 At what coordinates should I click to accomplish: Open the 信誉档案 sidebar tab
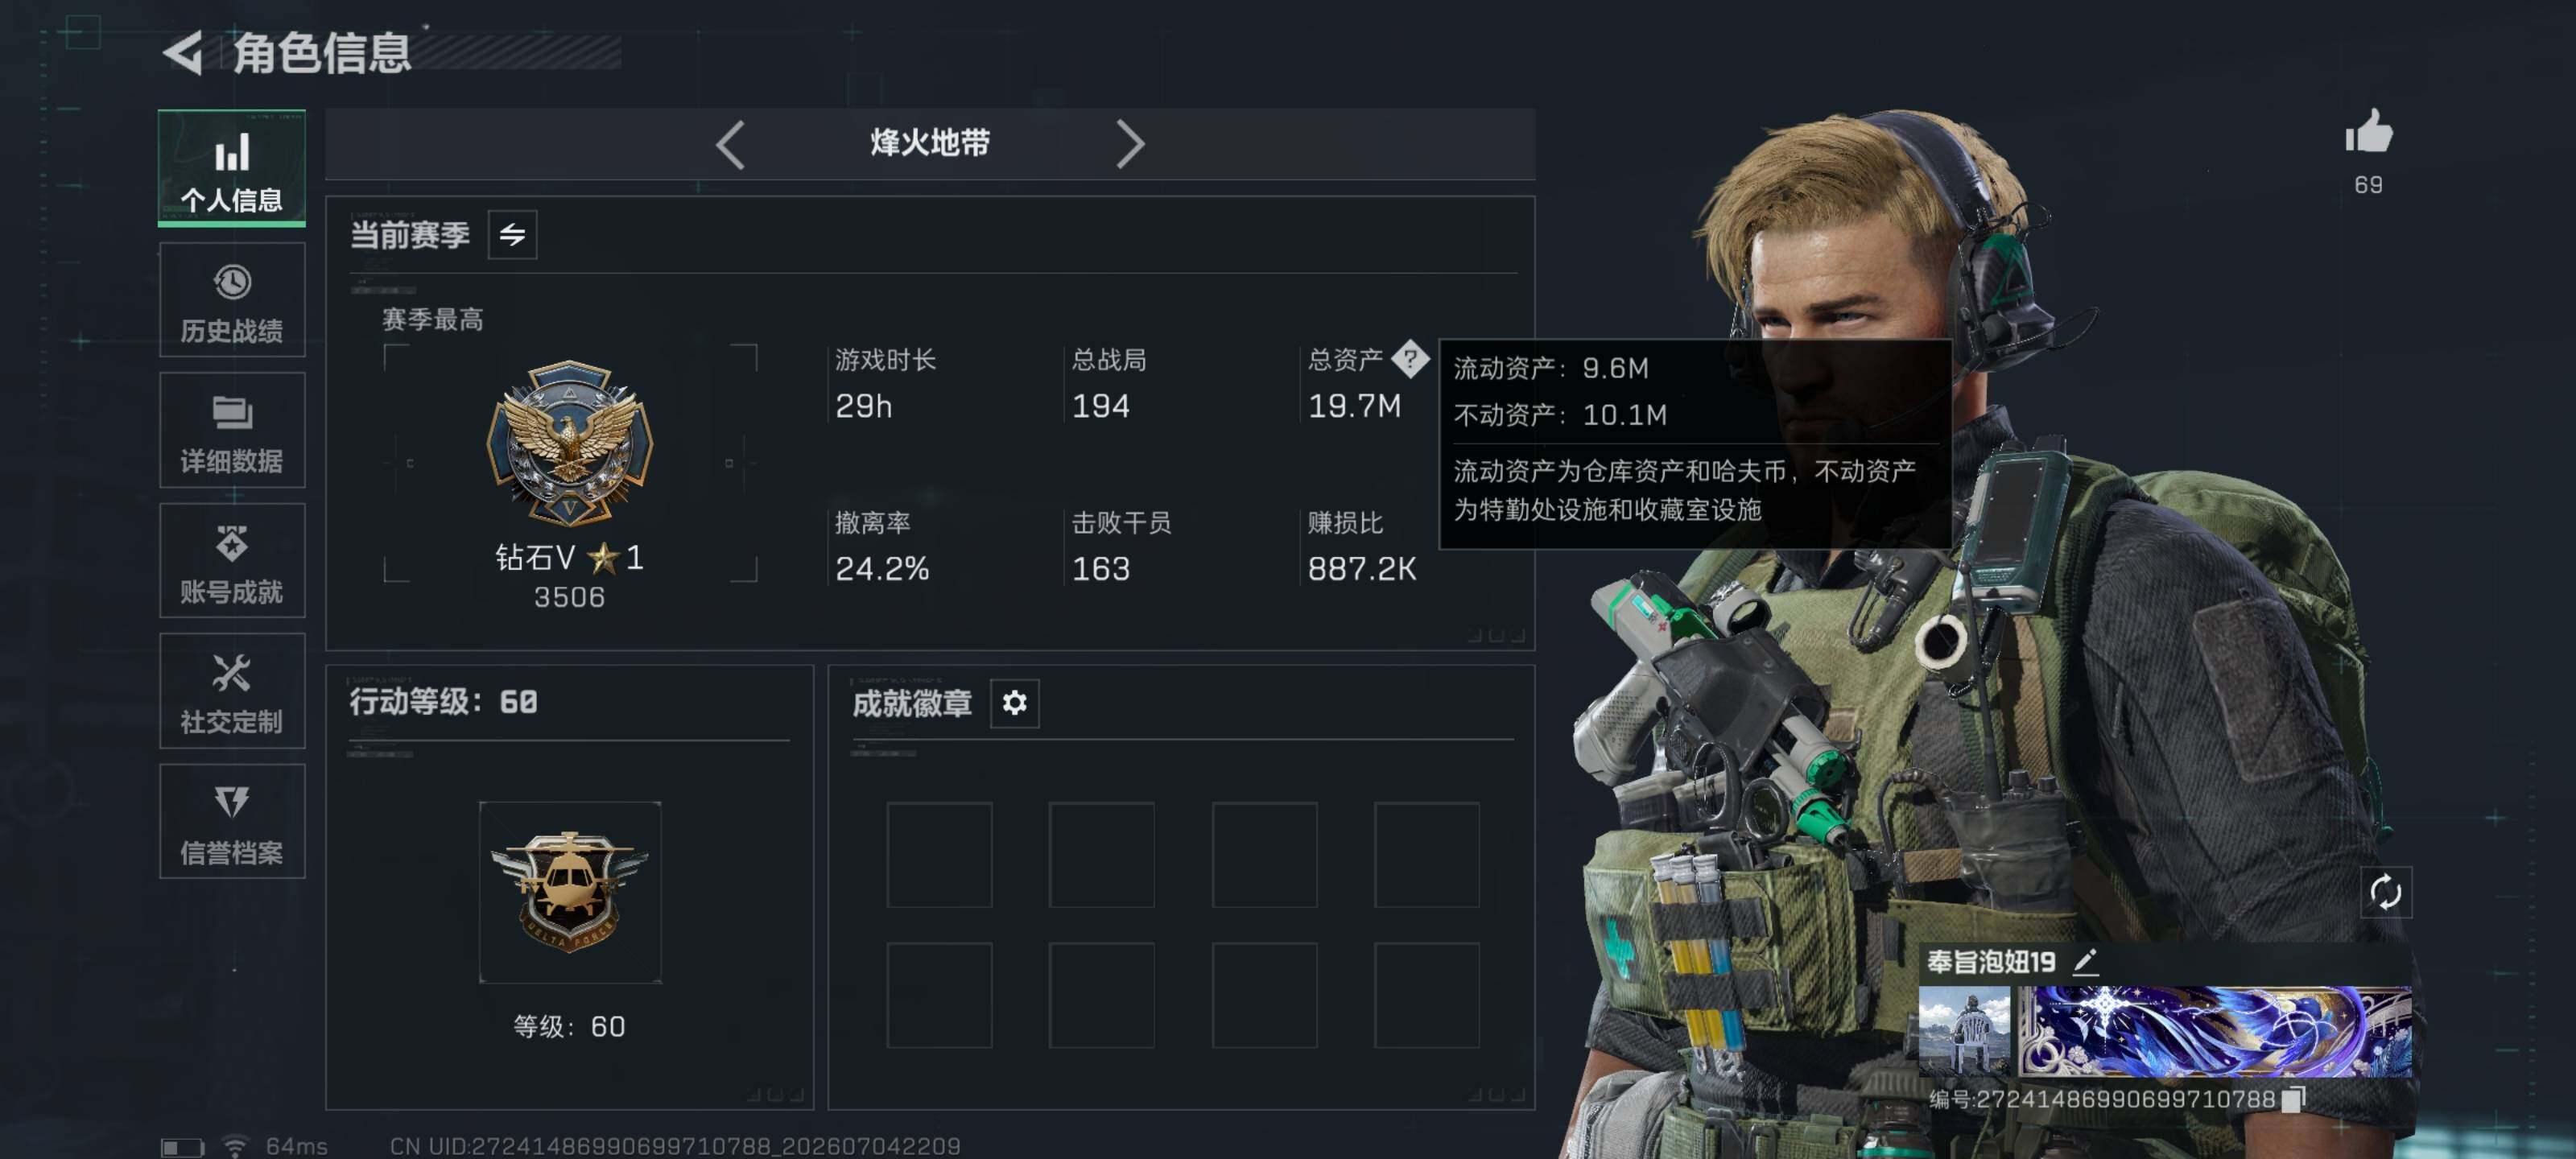pyautogui.click(x=232, y=821)
